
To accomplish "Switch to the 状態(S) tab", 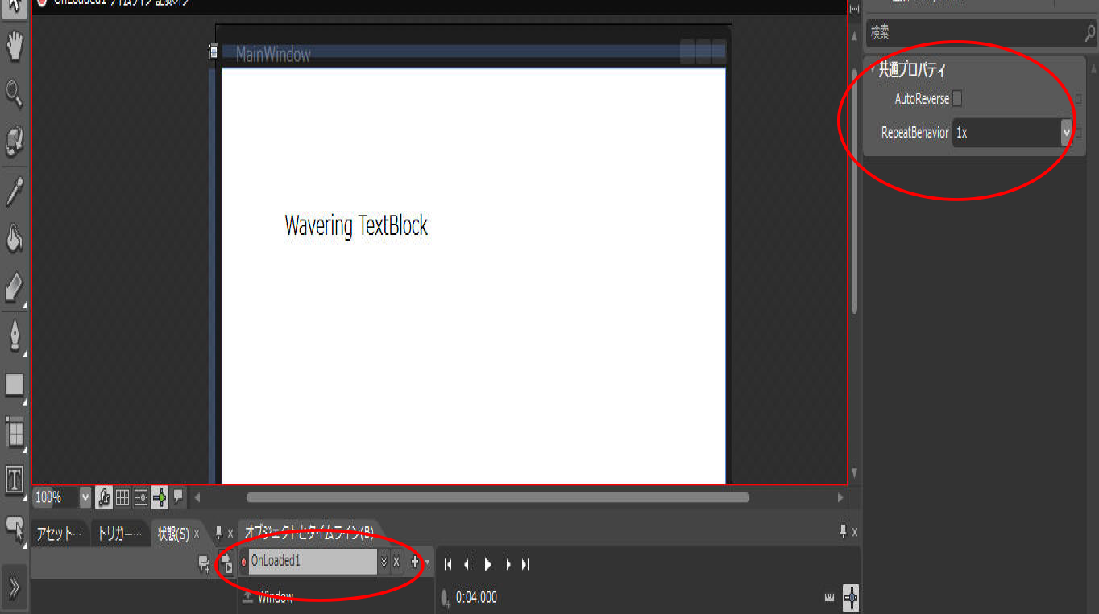I will [x=172, y=534].
